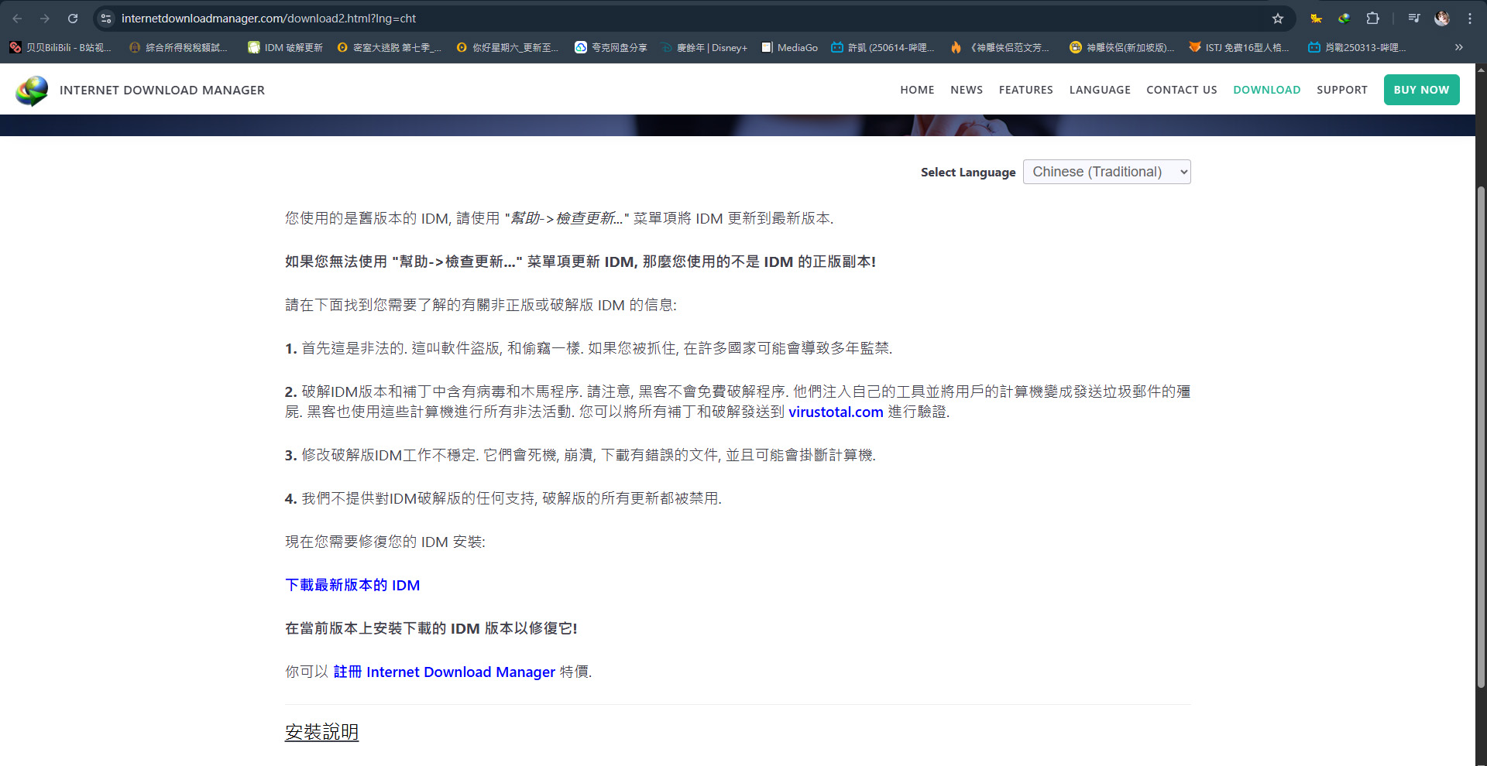The width and height of the screenshot is (1487, 766).
Task: Open the 你好星期六 bookmark
Action: coord(508,47)
